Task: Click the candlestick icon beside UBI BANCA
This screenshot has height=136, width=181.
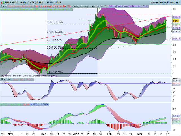Action: click(2, 3)
